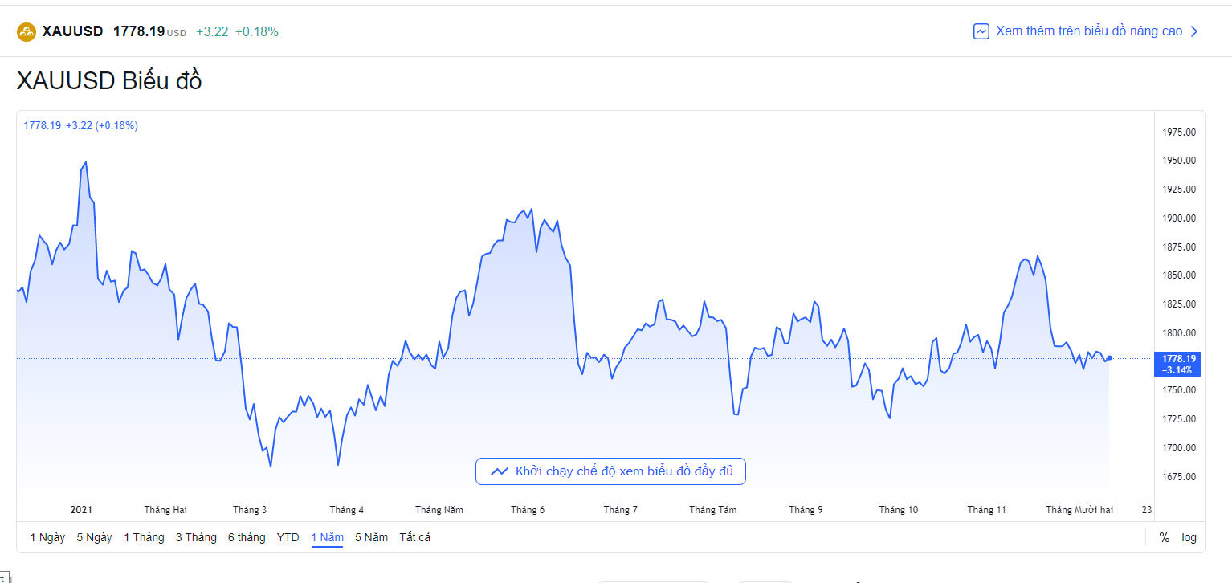Click the advanced chart icon
The image size is (1232, 583).
(981, 31)
